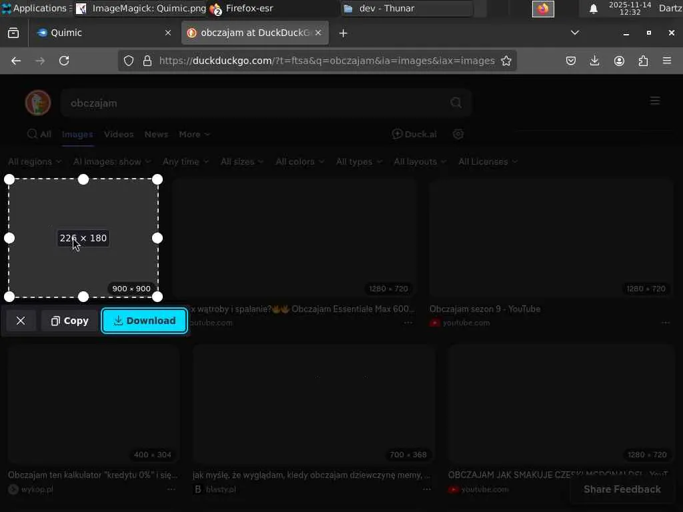Expand the All types filter
683x512 pixels.
359,162
